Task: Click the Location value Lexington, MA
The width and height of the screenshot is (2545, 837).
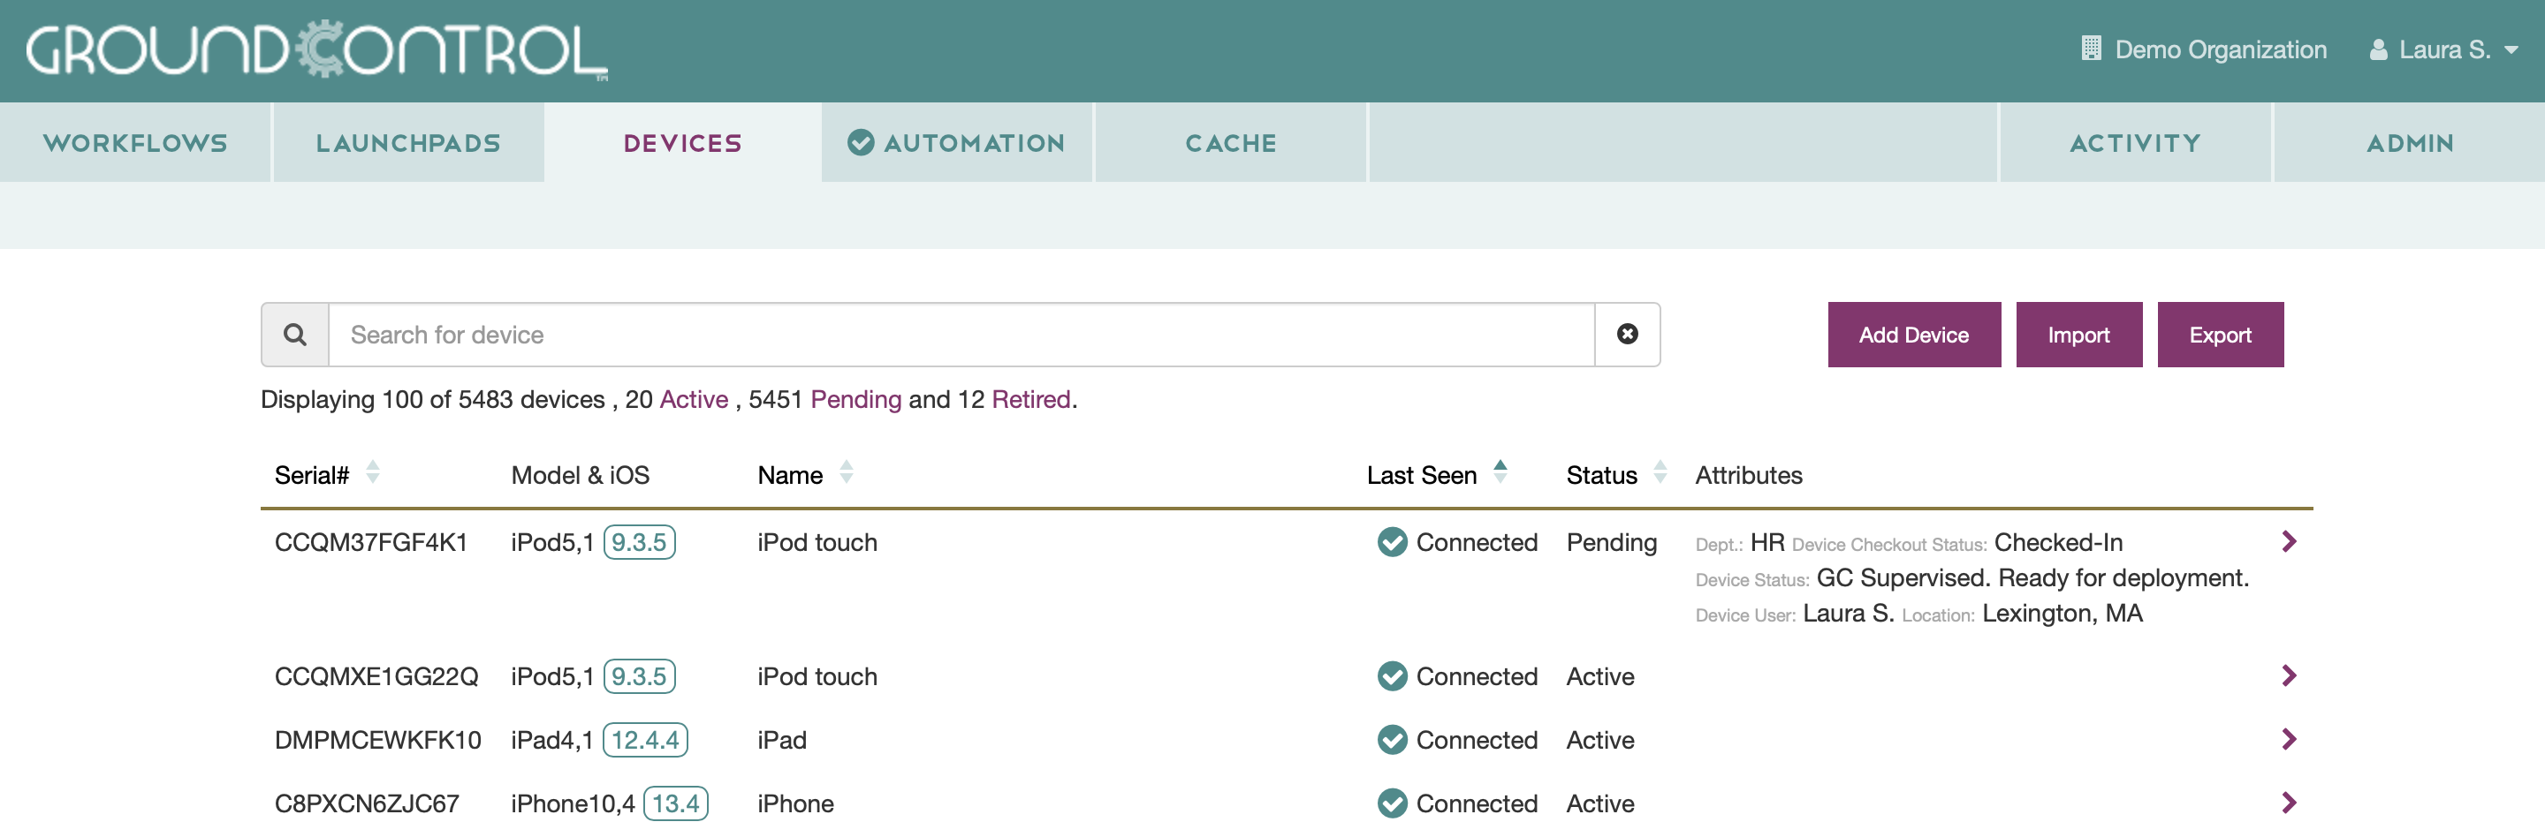Action: 2062,613
